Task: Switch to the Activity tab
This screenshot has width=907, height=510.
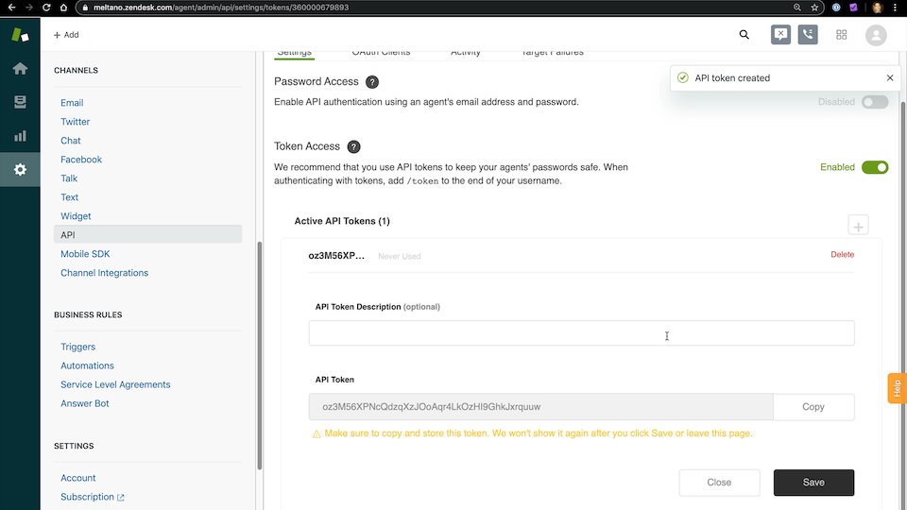Action: [465, 53]
